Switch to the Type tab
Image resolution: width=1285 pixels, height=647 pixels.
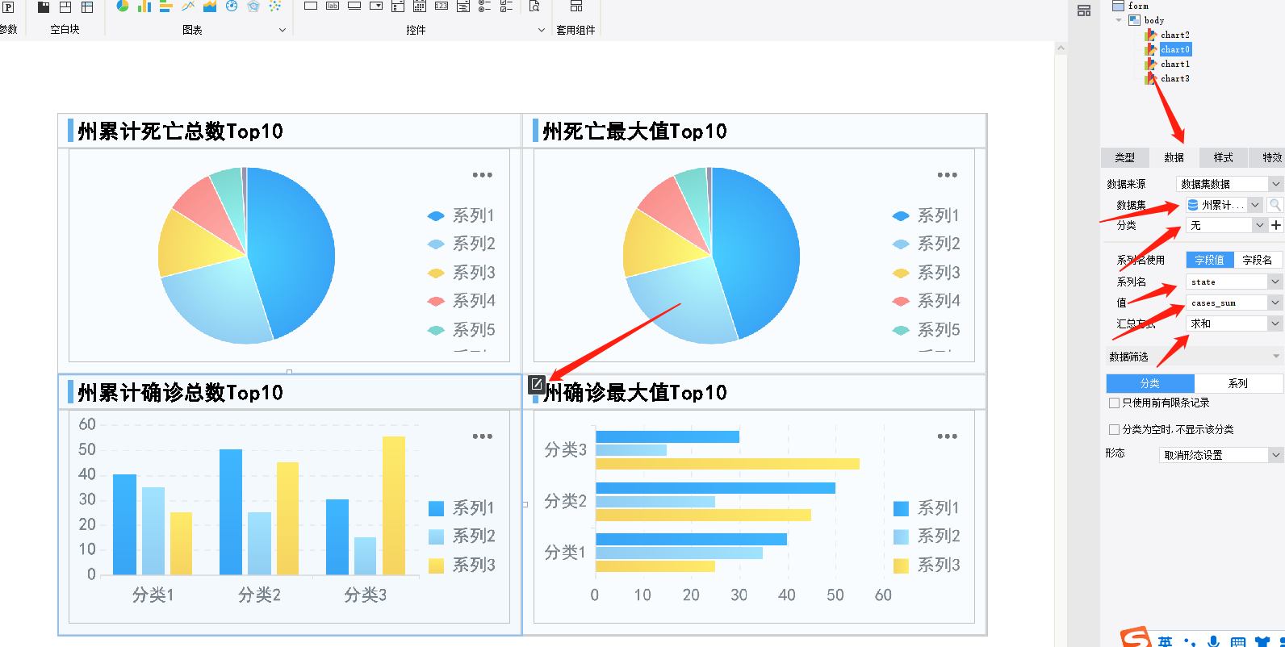point(1124,157)
